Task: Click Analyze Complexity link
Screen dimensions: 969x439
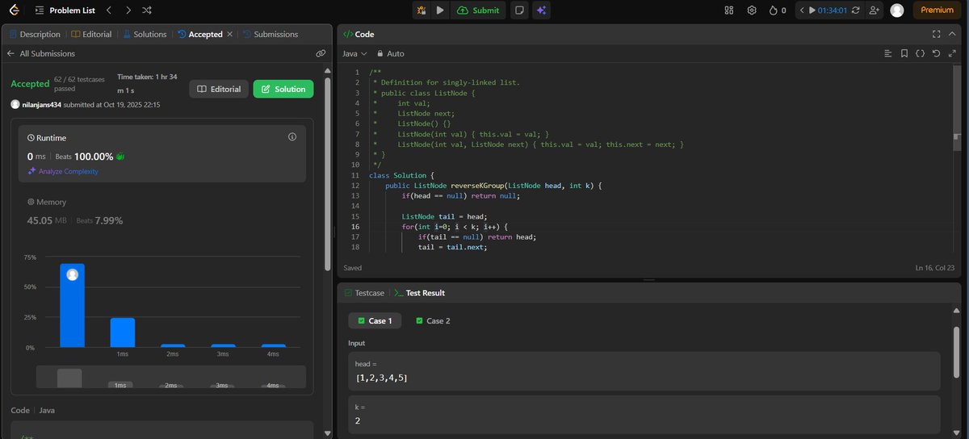Action: [x=63, y=171]
